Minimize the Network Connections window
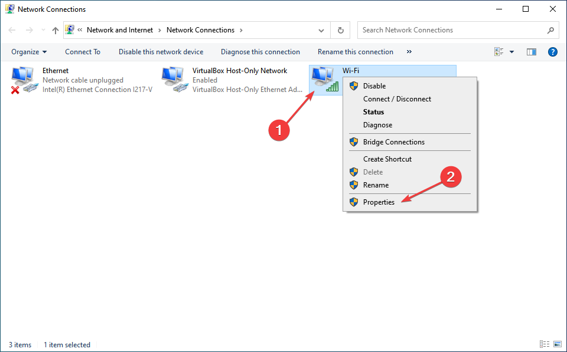567x352 pixels. (498, 9)
